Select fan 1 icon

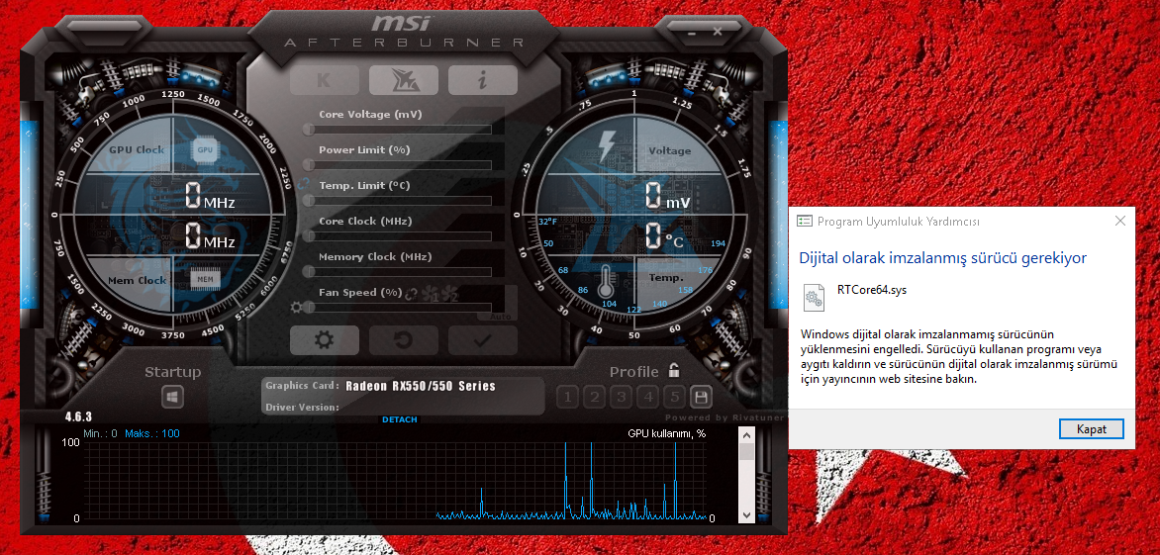click(x=432, y=294)
